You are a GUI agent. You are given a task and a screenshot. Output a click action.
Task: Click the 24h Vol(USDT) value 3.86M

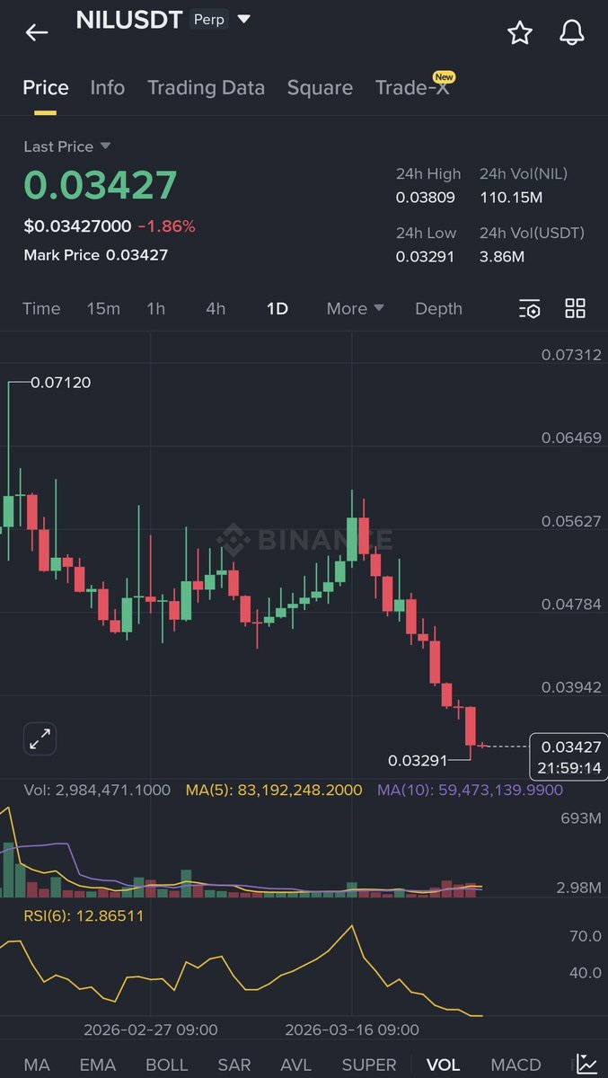coord(502,257)
